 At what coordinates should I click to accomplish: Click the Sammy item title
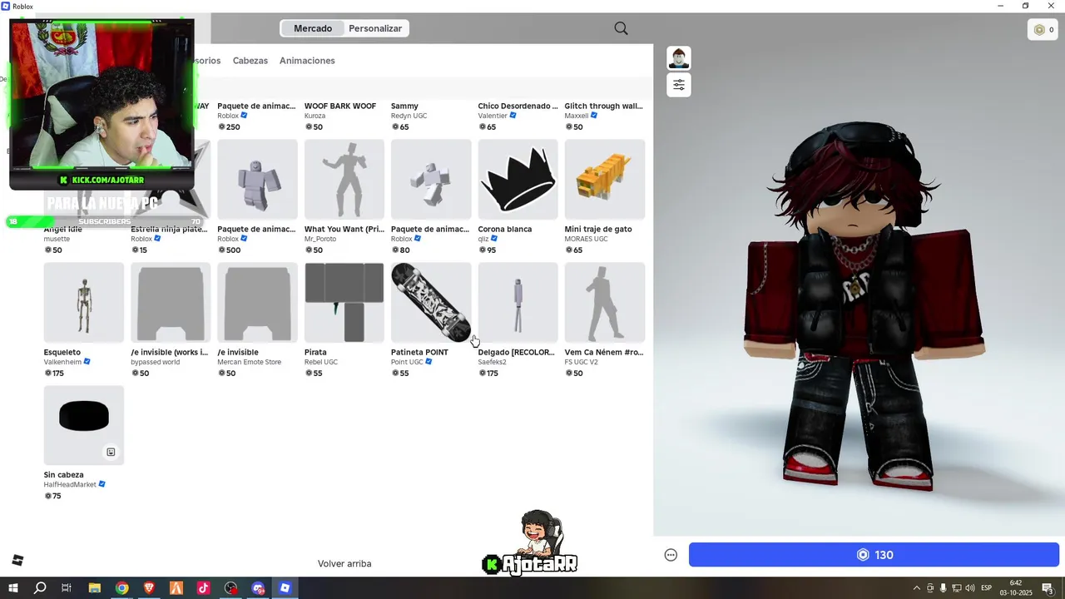404,106
